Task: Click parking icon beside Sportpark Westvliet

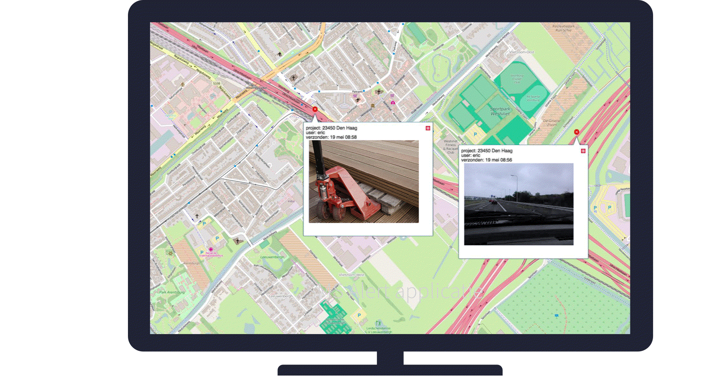Action: (475, 134)
